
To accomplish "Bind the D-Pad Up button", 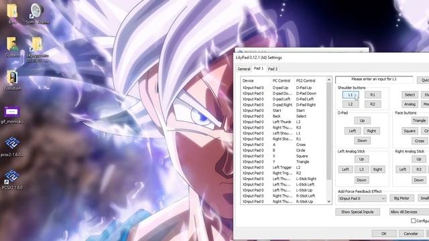I will click(x=362, y=120).
